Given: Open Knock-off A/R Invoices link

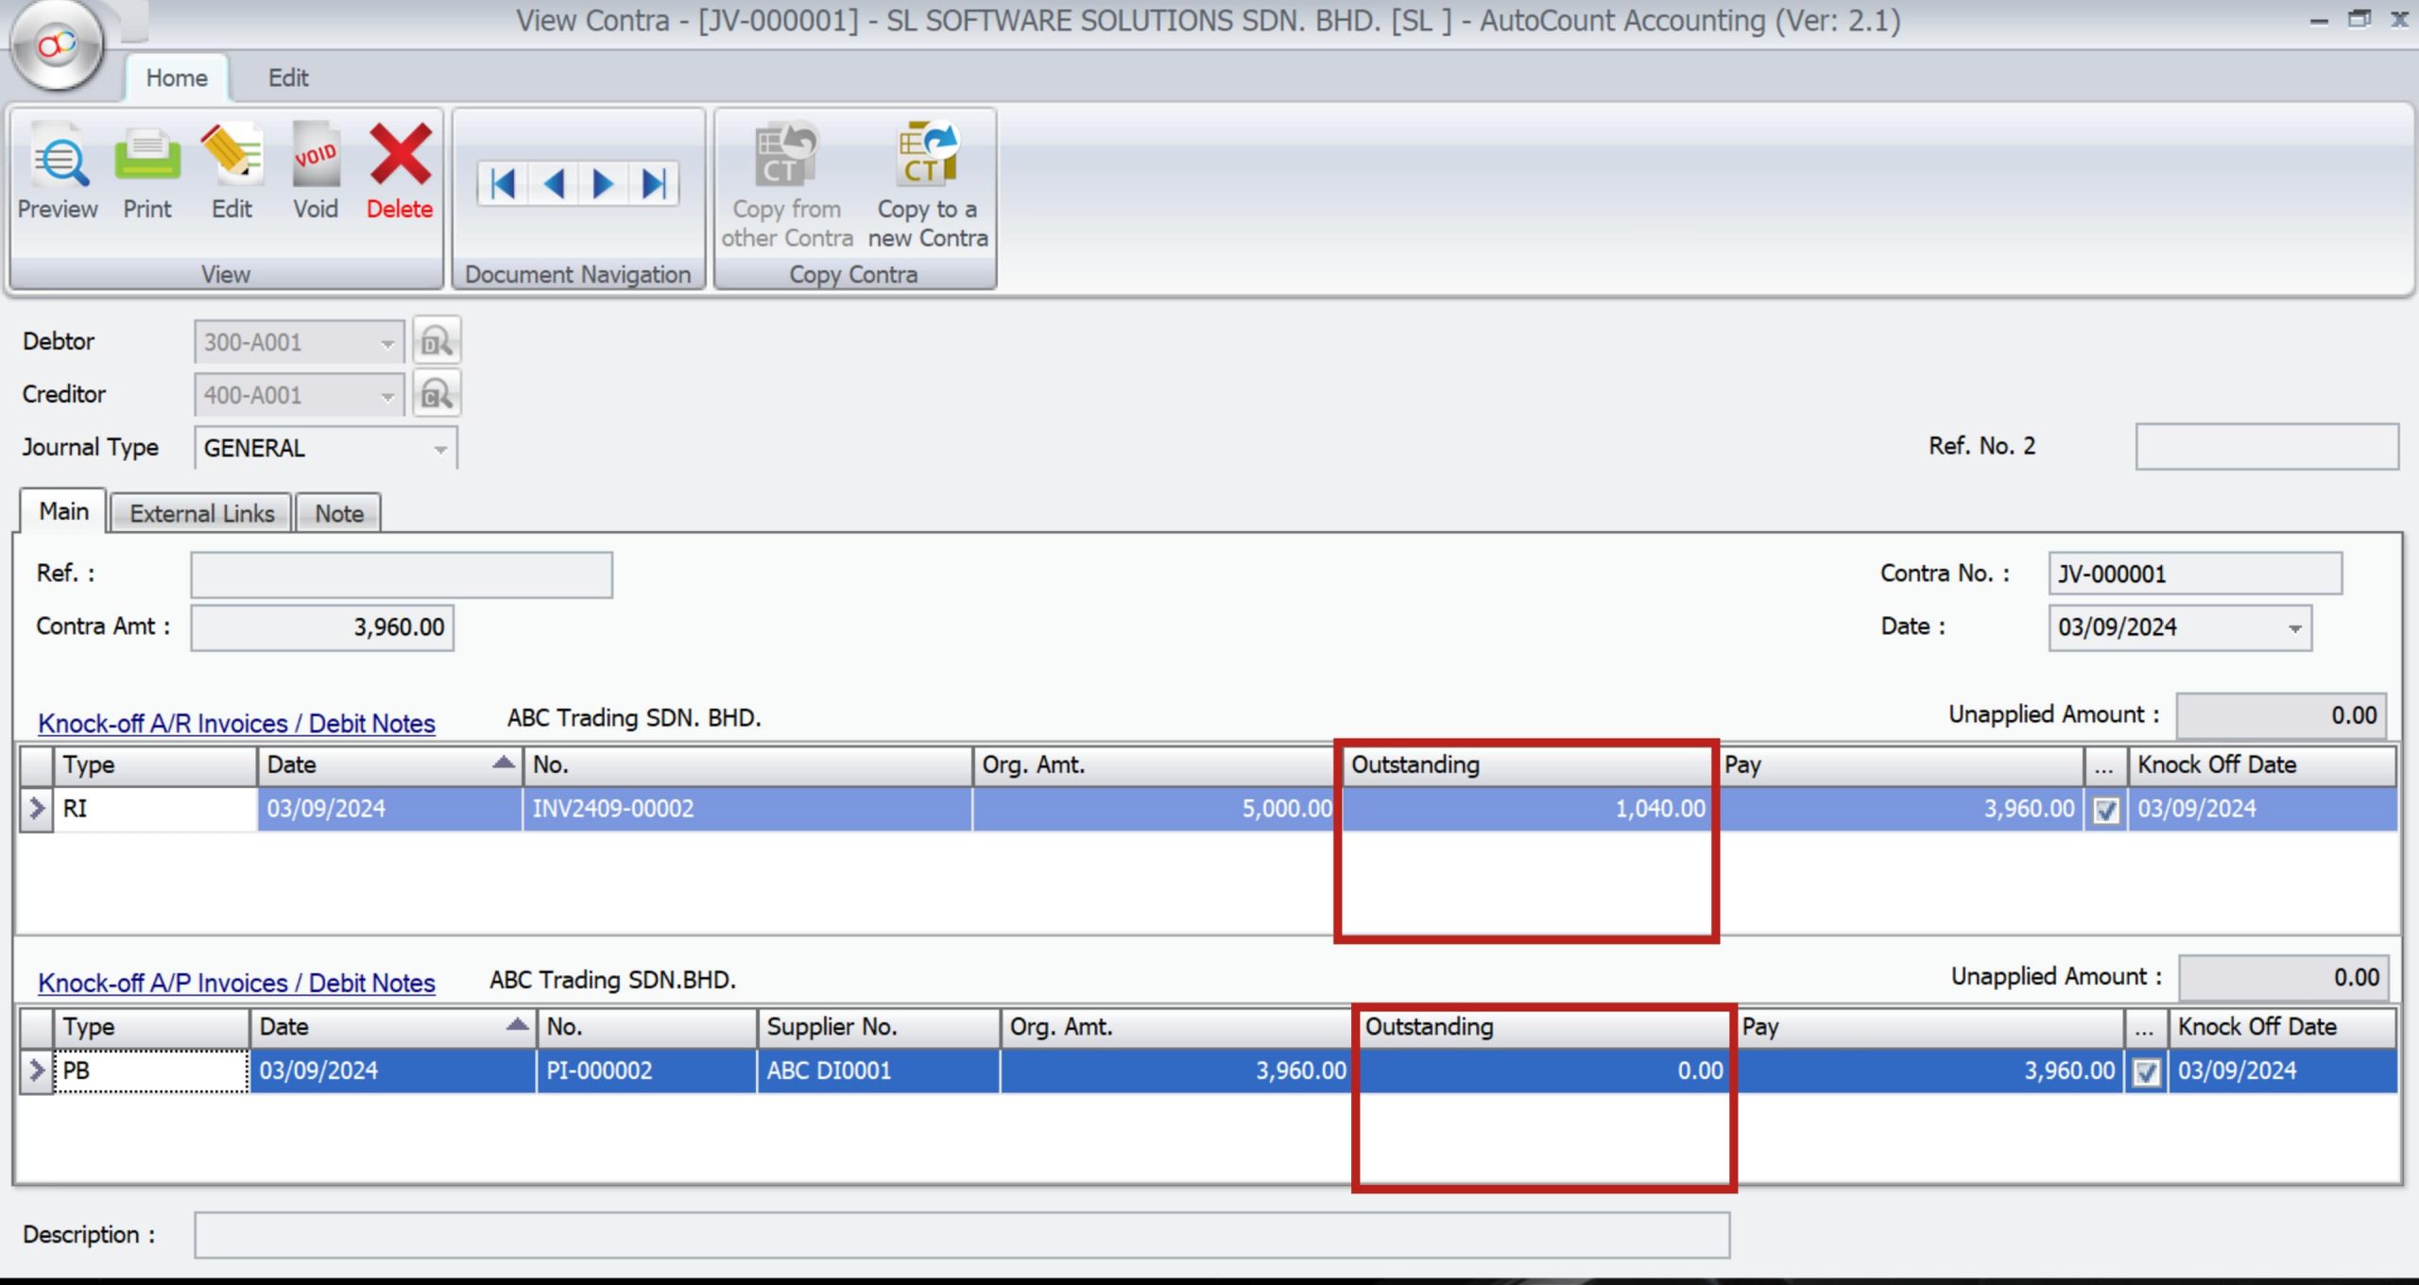Looking at the screenshot, I should (236, 724).
